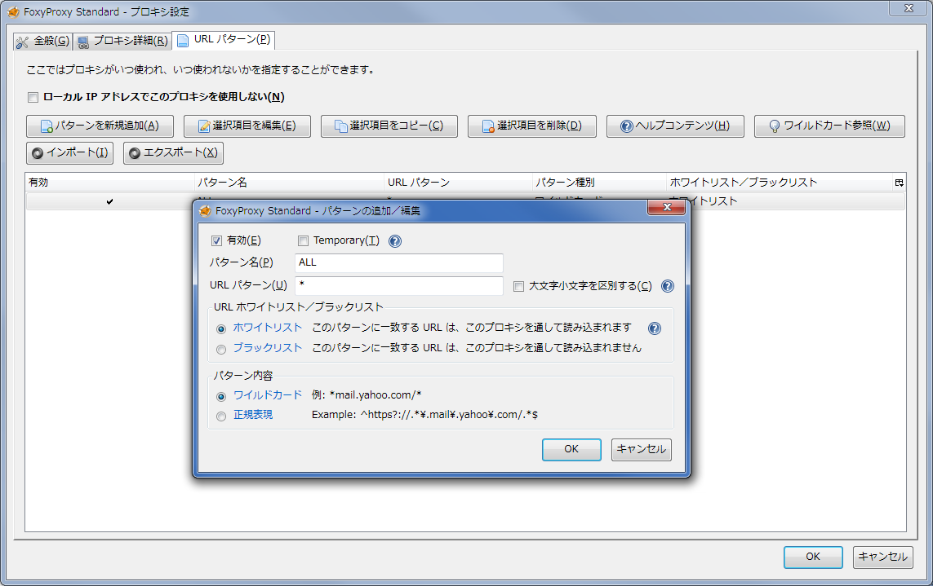
Task: Click 選択項目をコピー button
Action: click(x=389, y=126)
